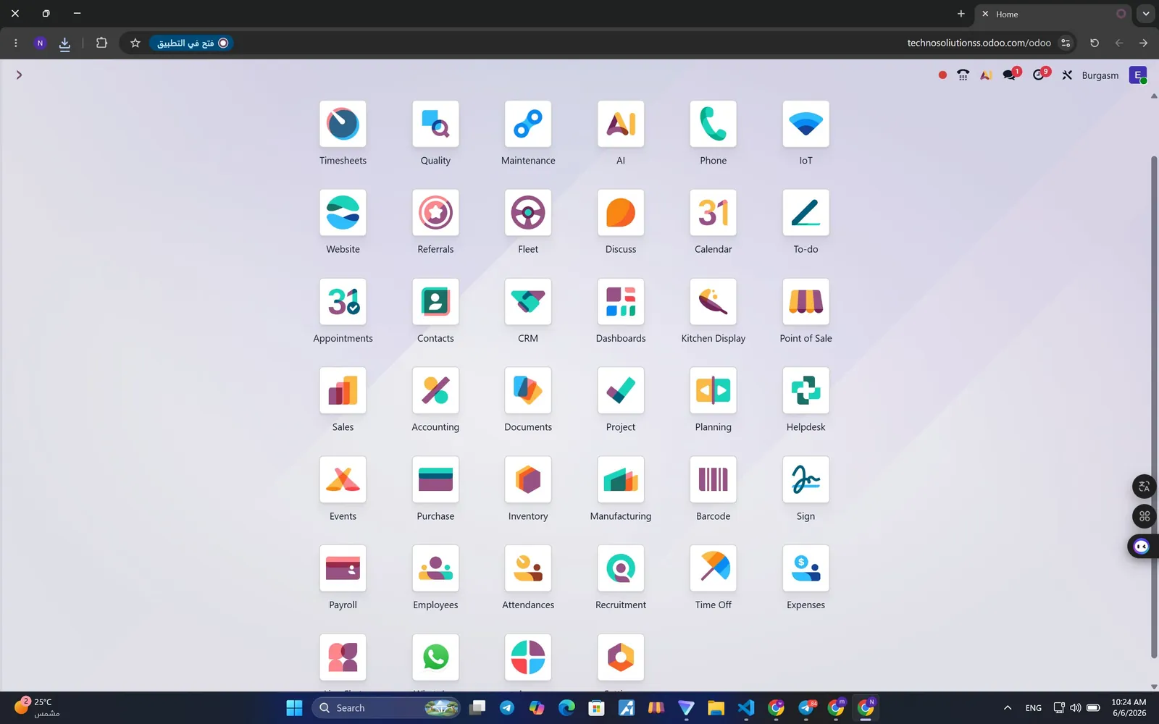Open the Accounting app
The width and height of the screenshot is (1159, 724).
tap(435, 391)
